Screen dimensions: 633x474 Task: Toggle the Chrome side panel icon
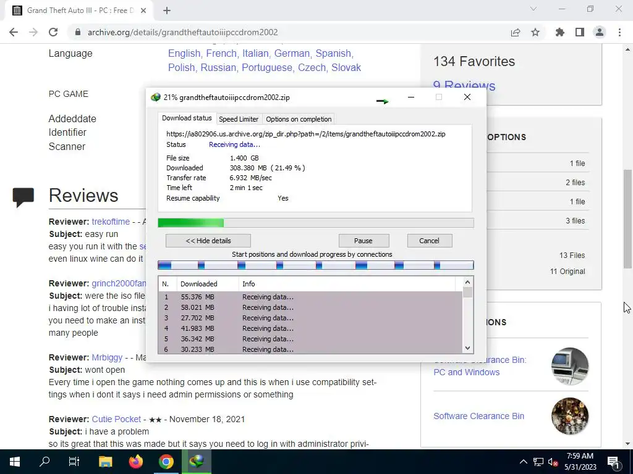580,32
